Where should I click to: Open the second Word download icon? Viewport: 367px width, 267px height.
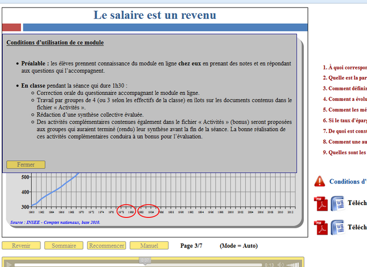pos(337,227)
